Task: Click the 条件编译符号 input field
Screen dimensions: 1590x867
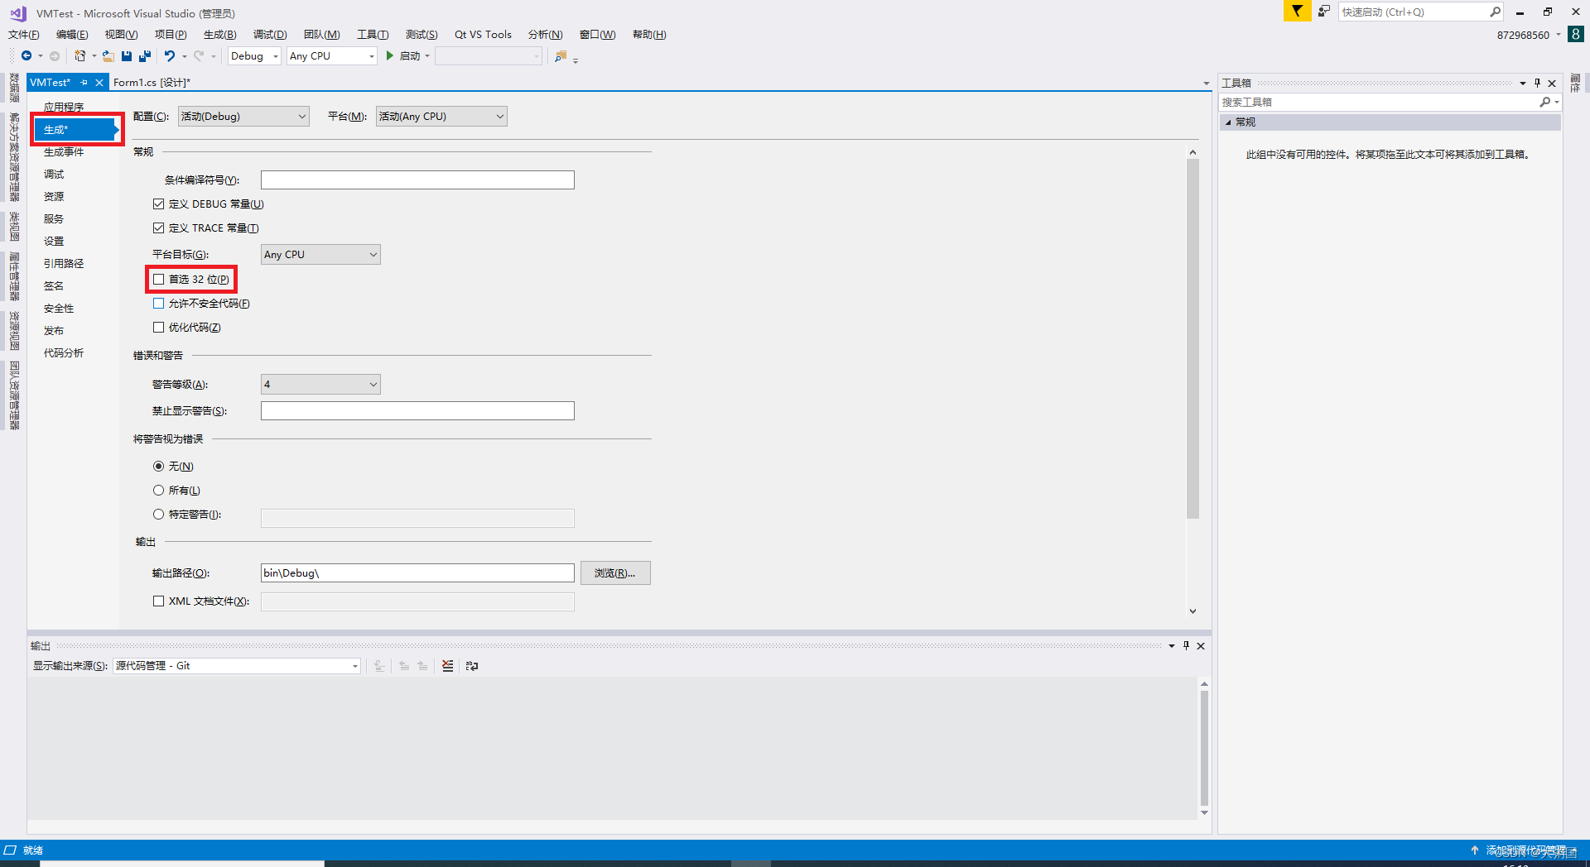Action: pyautogui.click(x=417, y=180)
